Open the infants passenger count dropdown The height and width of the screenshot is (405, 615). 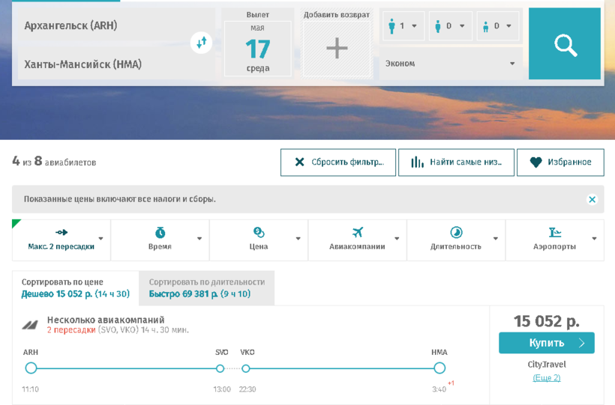tap(498, 26)
